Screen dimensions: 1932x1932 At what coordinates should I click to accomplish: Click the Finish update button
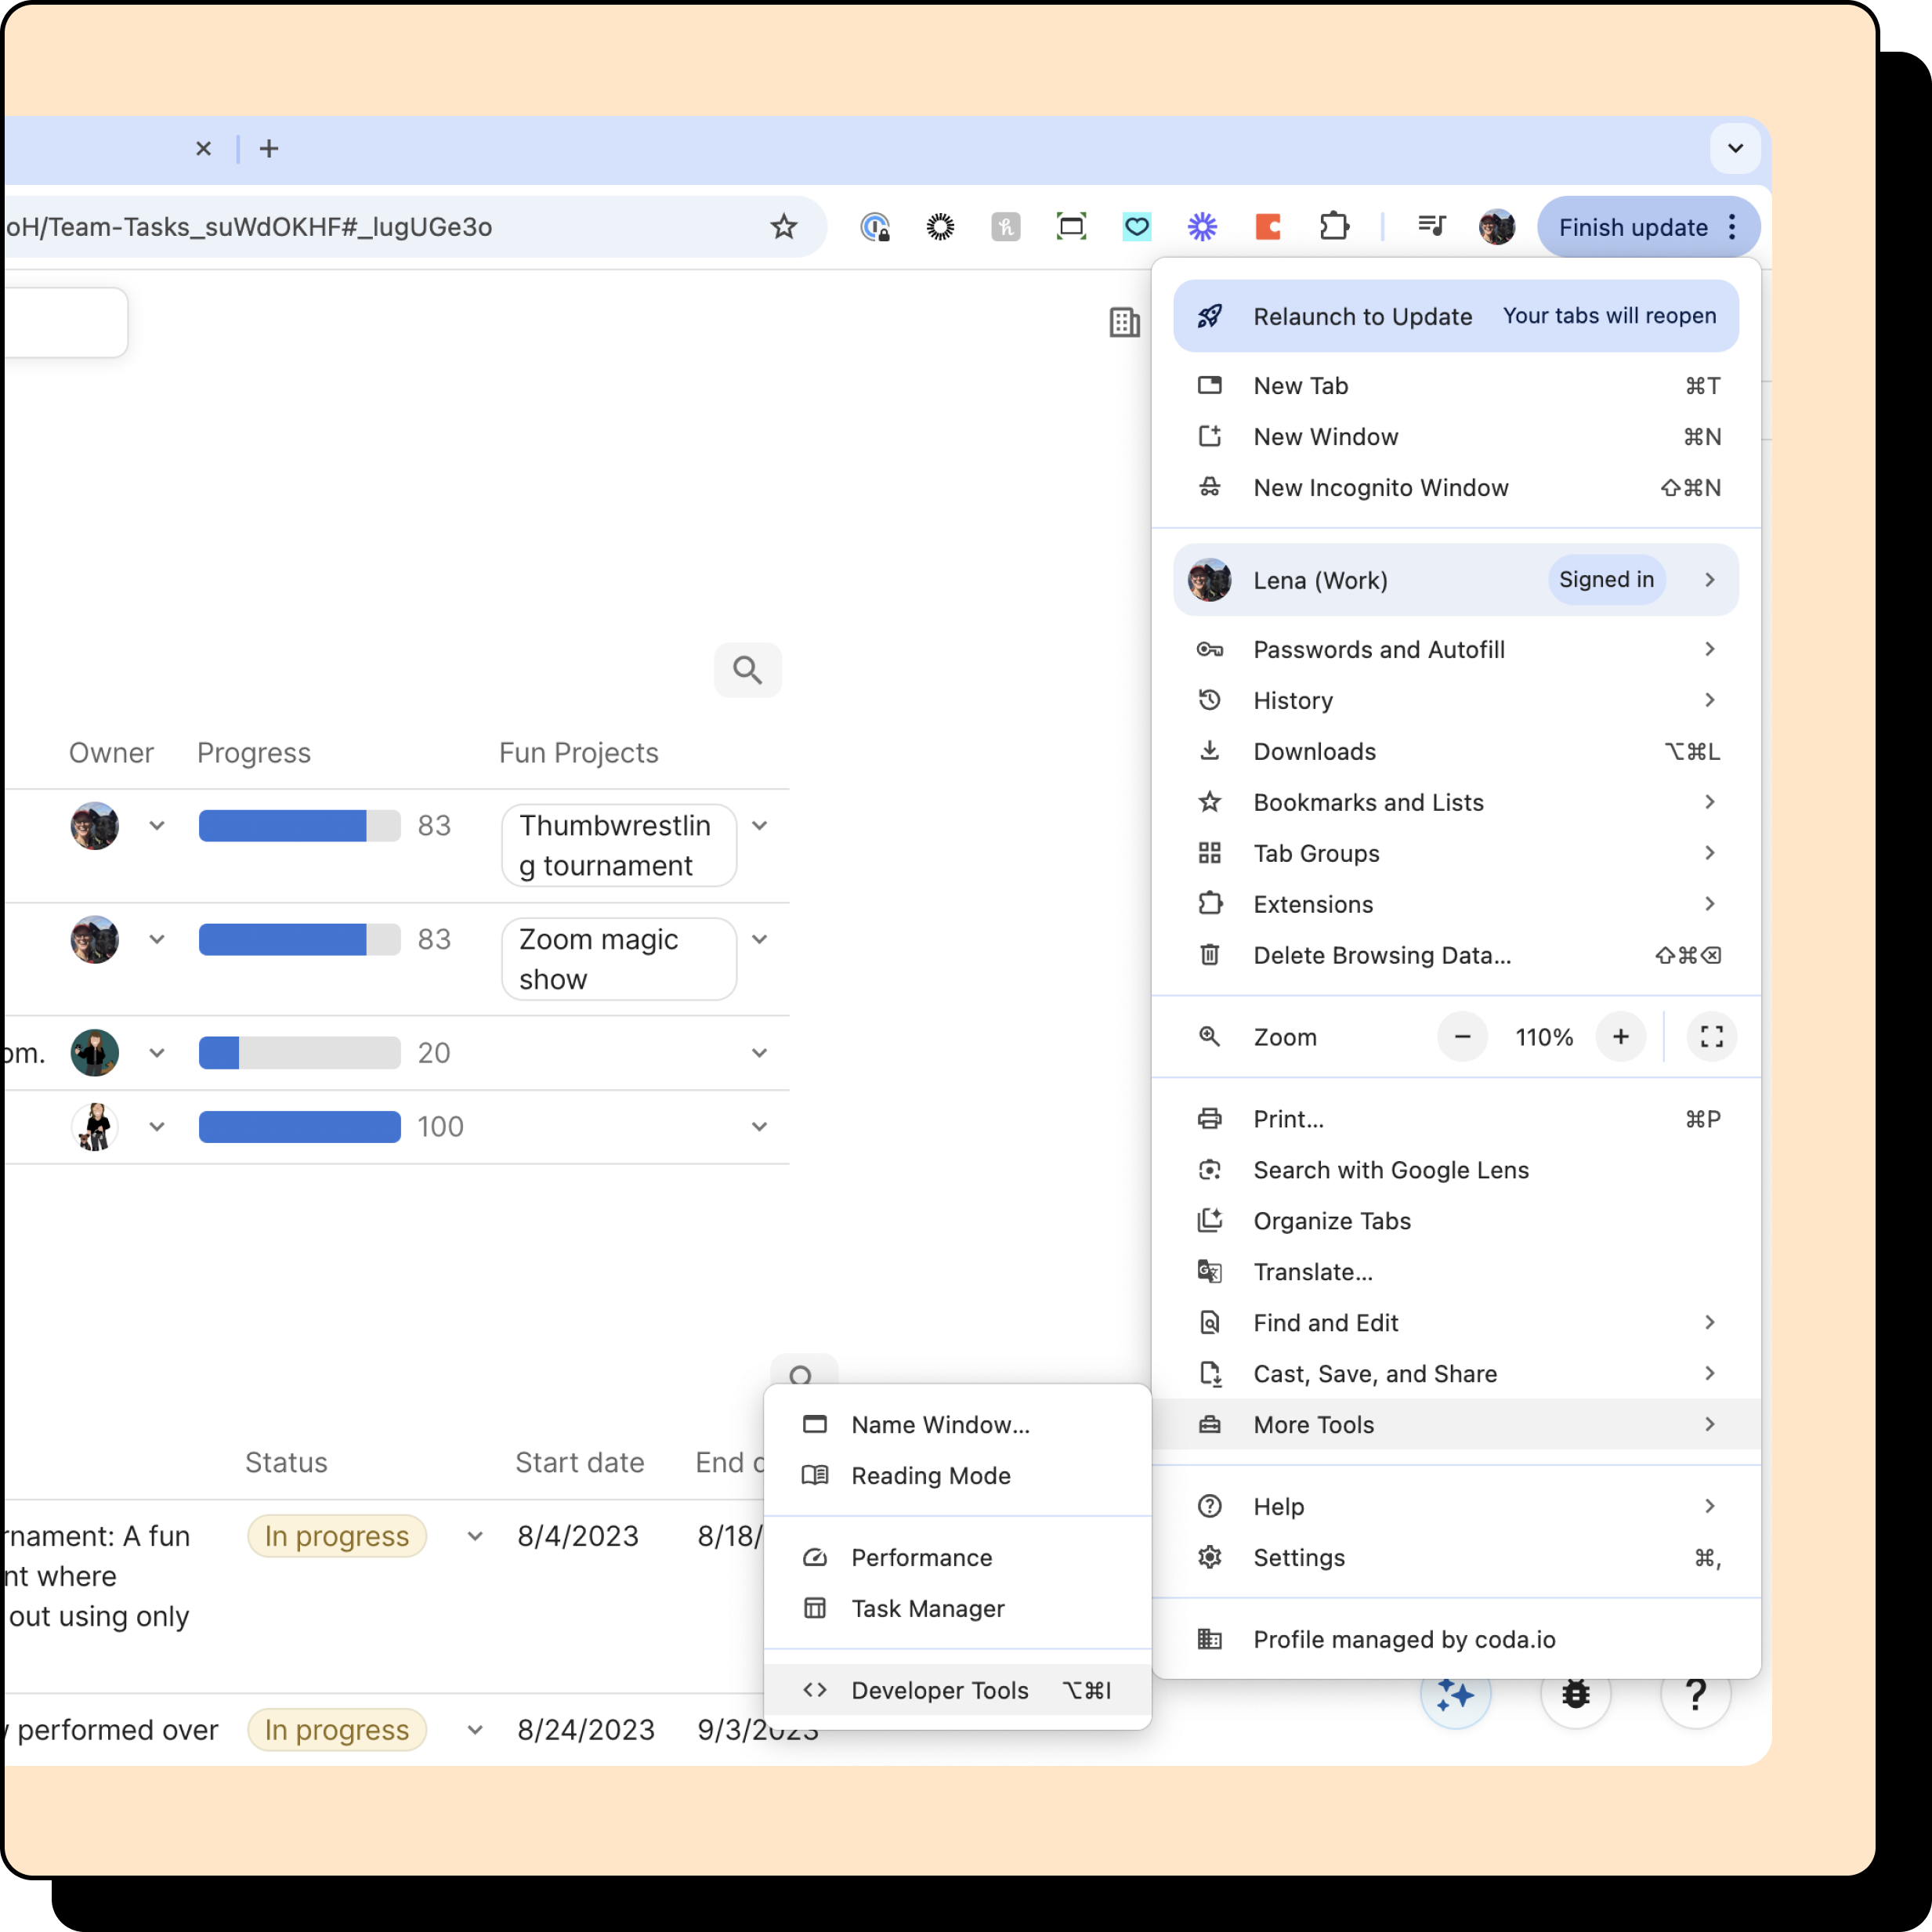1632,227
